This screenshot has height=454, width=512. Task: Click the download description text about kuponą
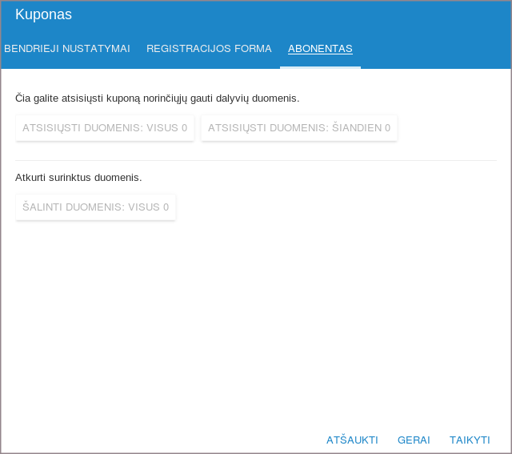[x=157, y=98]
